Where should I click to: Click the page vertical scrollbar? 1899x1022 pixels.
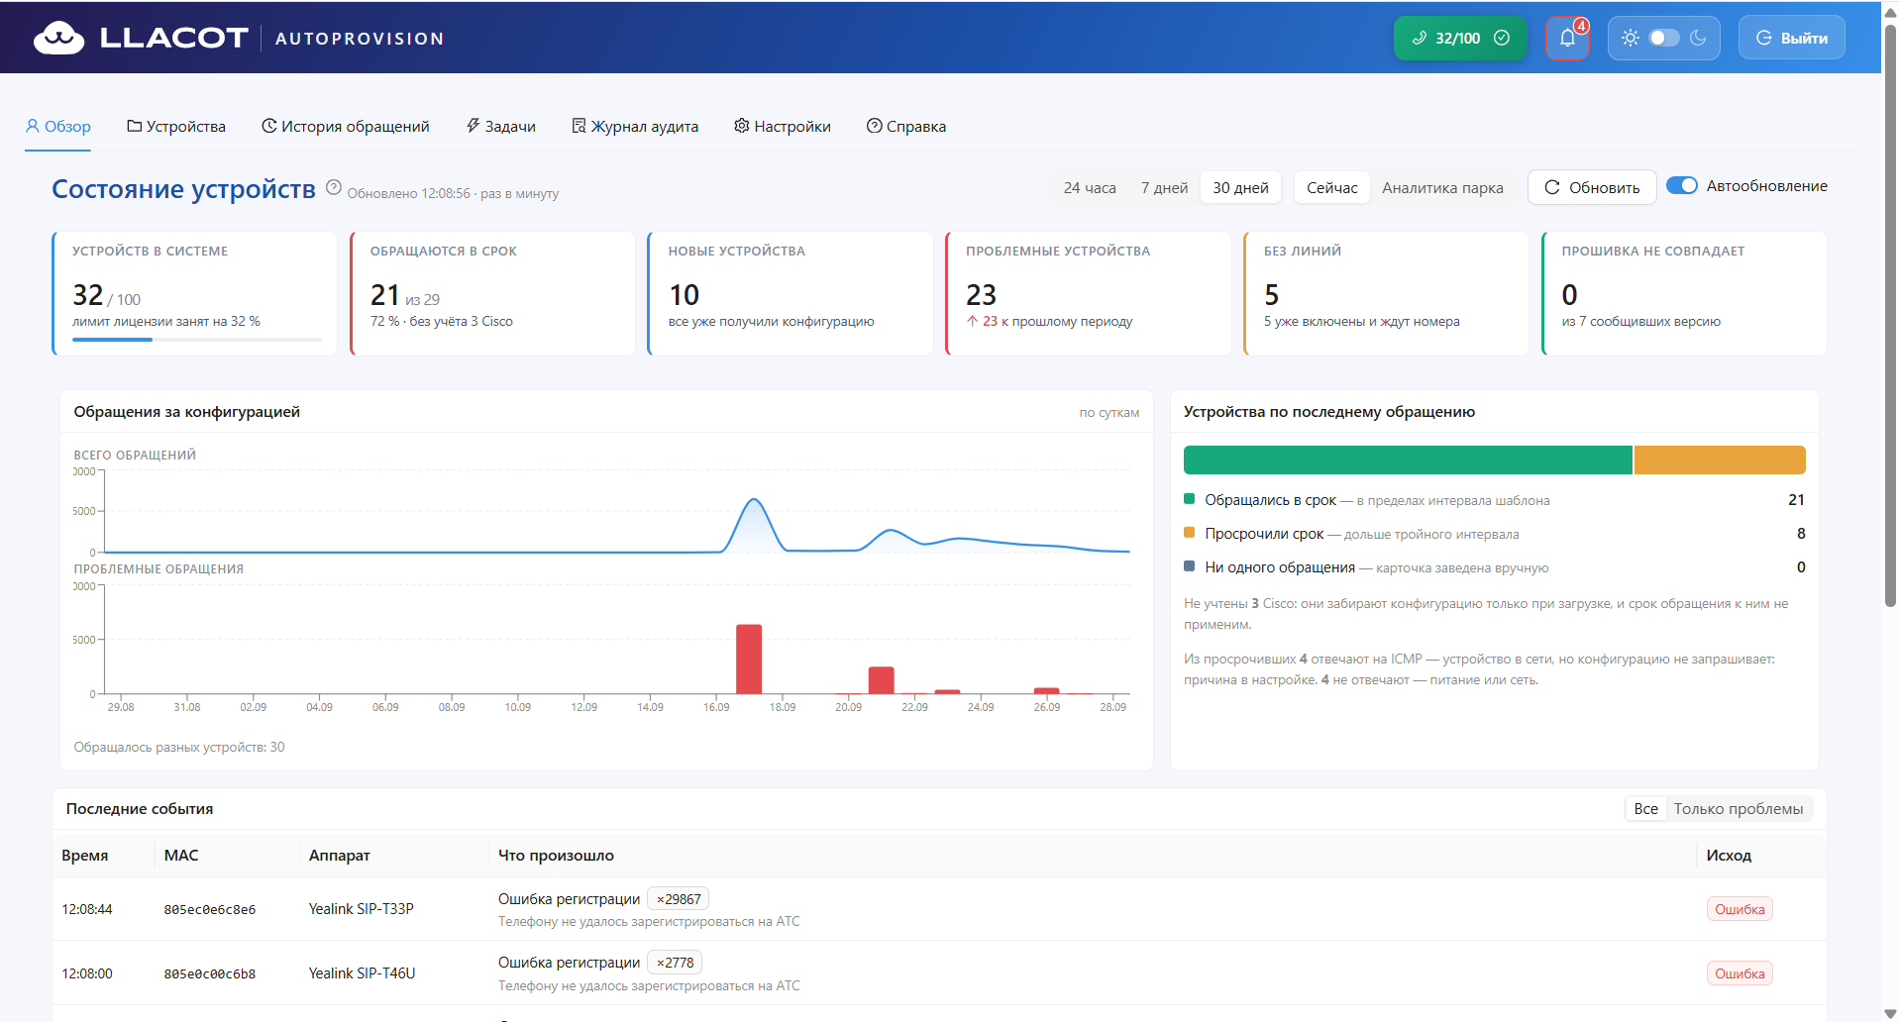[x=1890, y=317]
